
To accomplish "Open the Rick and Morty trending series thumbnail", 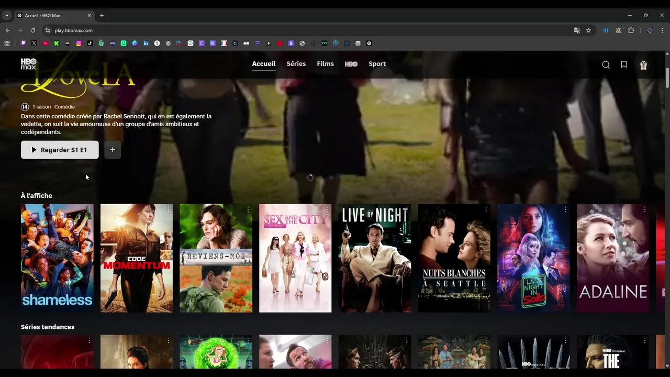I will coord(216,352).
